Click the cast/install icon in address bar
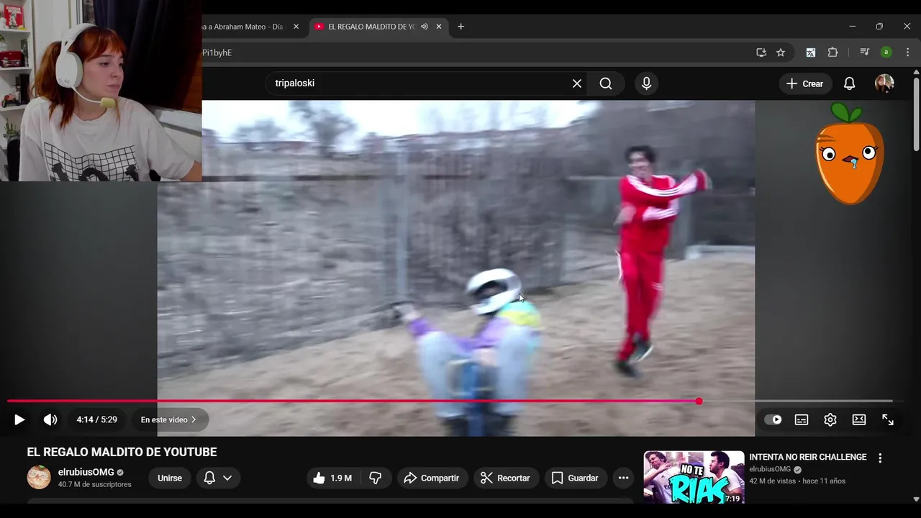Viewport: 921px width, 518px height. [761, 53]
